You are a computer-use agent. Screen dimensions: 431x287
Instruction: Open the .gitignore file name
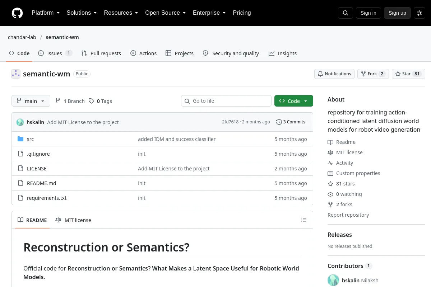38,154
